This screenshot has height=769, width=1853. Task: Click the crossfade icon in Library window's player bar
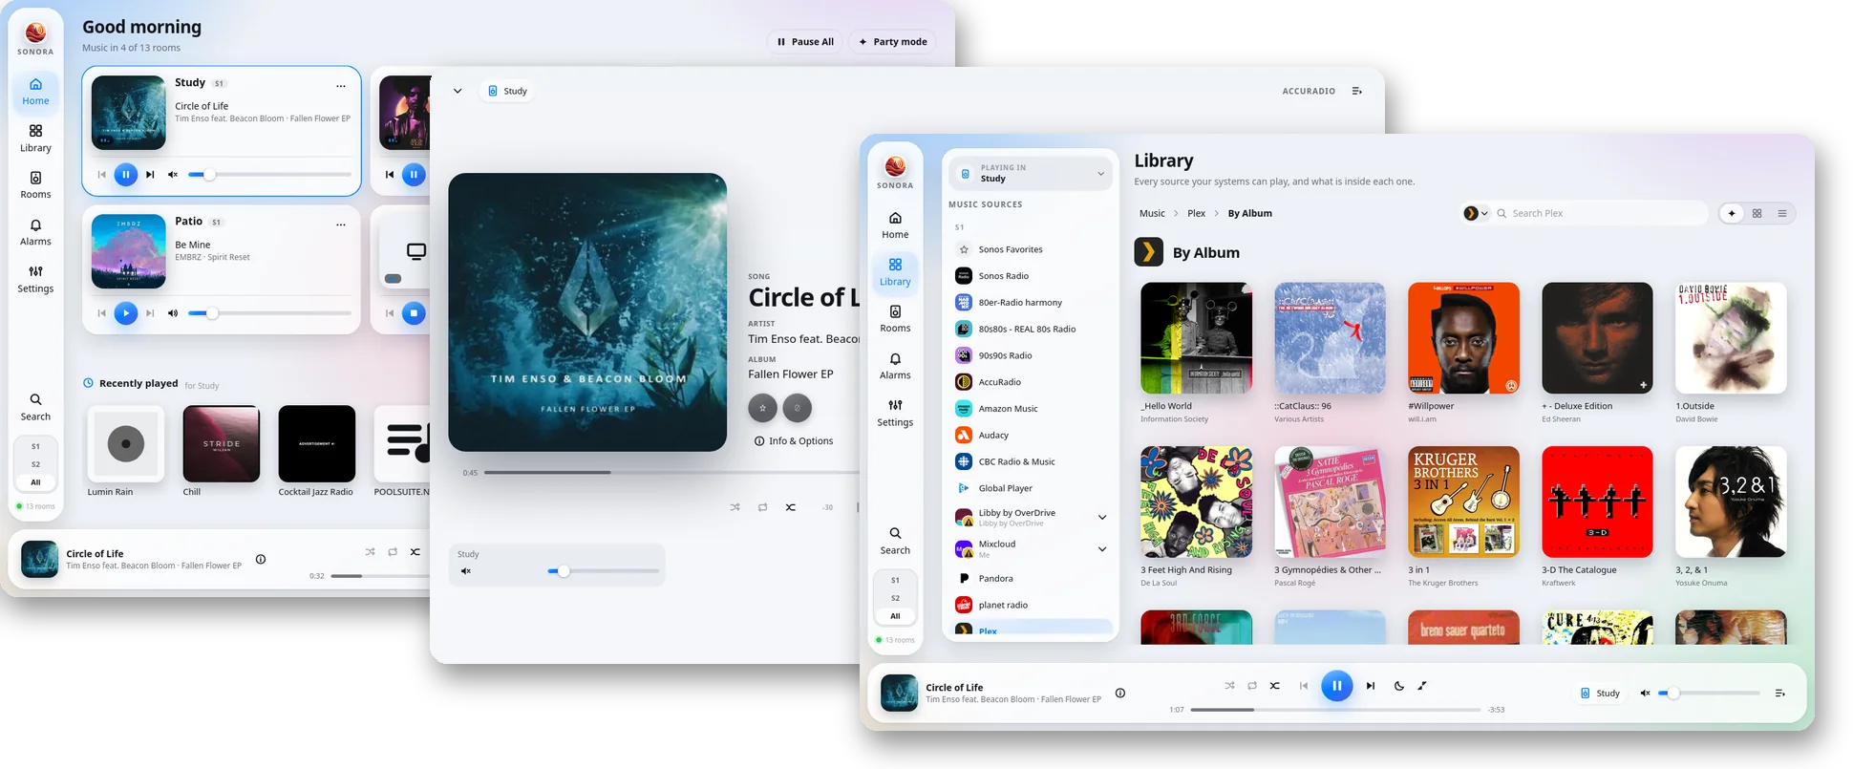click(x=1275, y=686)
